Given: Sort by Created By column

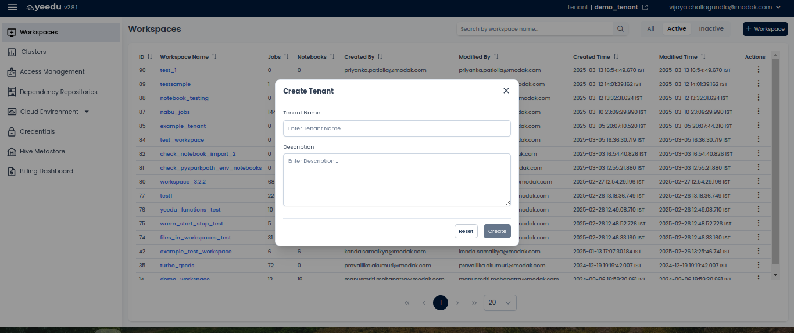Looking at the screenshot, I should pos(380,57).
